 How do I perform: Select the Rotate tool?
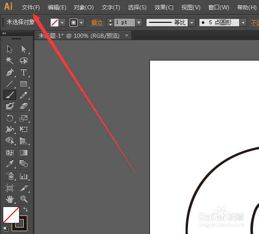coord(10,118)
